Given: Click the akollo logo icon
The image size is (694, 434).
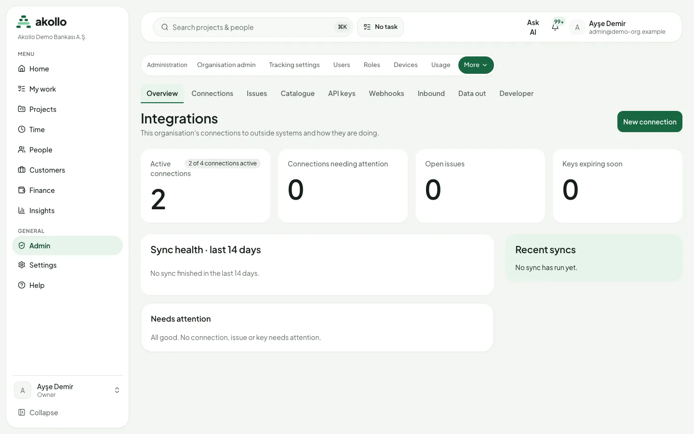Looking at the screenshot, I should (x=24, y=22).
